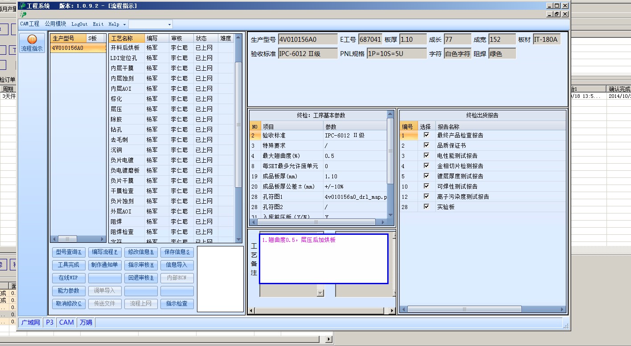The width and height of the screenshot is (631, 346).
Task: Click the 信息导入 button
Action: (177, 265)
